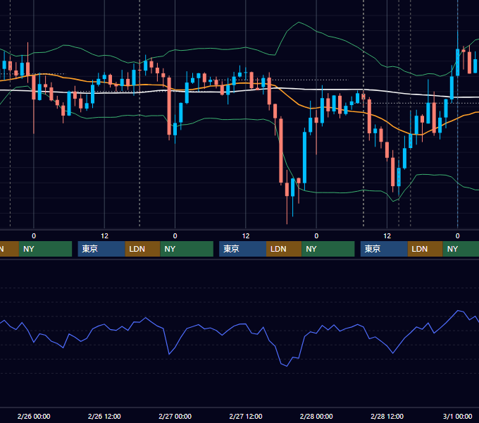
Task: Select the LDN session block on 2/26
Action: pos(143,249)
